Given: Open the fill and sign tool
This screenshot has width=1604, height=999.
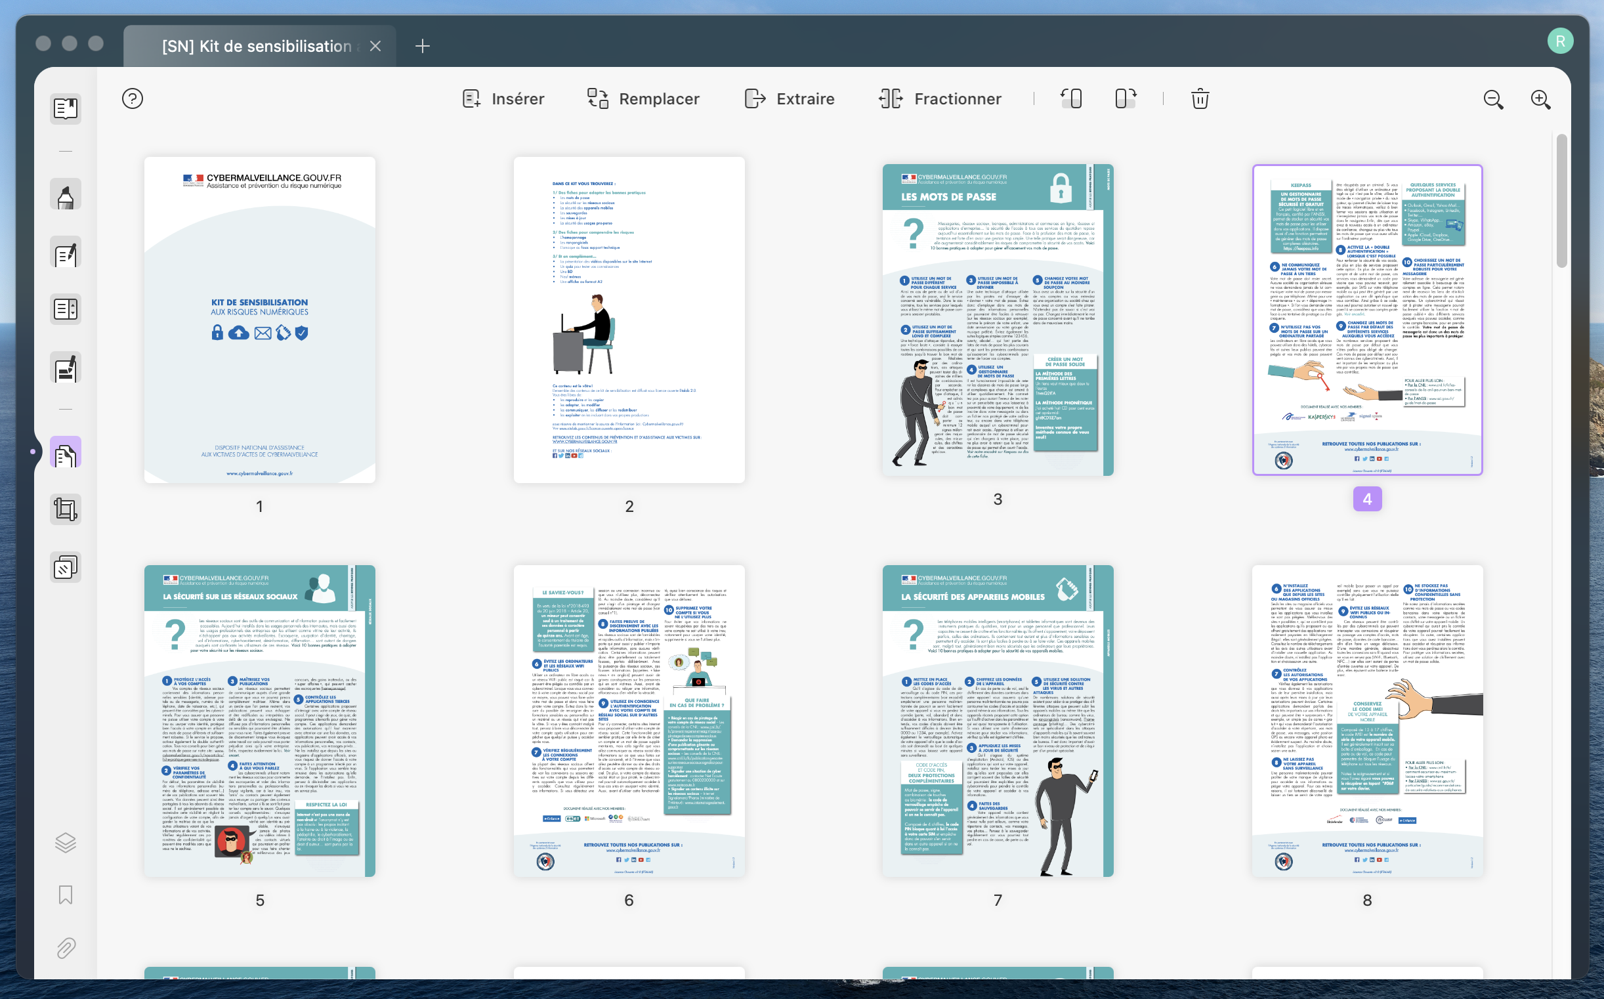Looking at the screenshot, I should pyautogui.click(x=66, y=368).
